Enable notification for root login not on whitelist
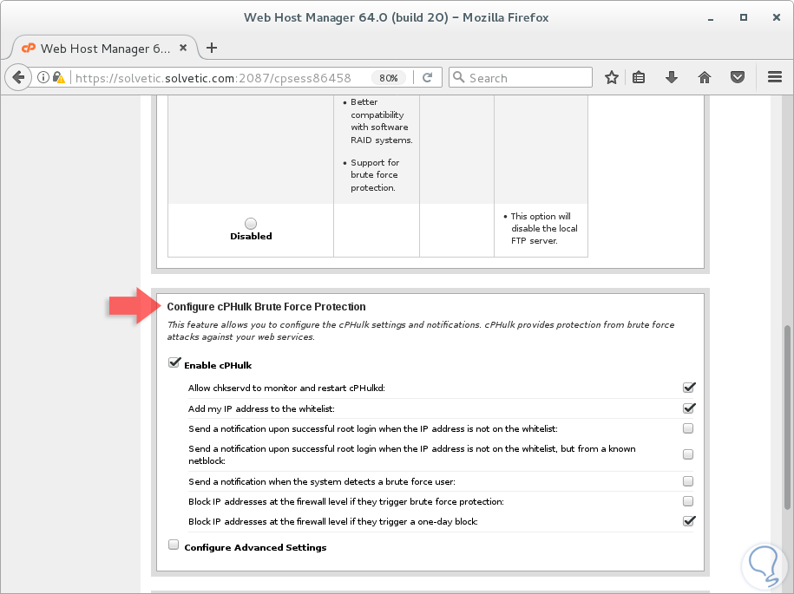794x594 pixels. pos(687,428)
